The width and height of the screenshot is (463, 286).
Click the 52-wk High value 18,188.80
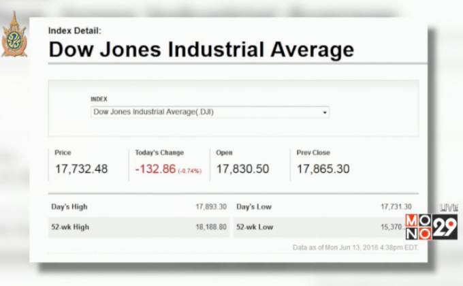pos(211,227)
